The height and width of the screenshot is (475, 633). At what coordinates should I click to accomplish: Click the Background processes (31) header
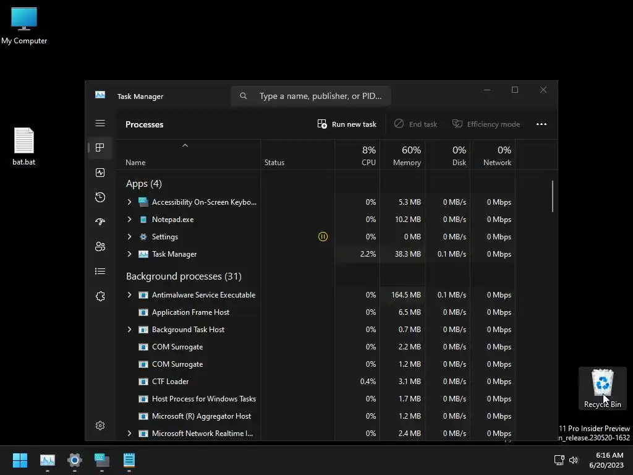(184, 276)
